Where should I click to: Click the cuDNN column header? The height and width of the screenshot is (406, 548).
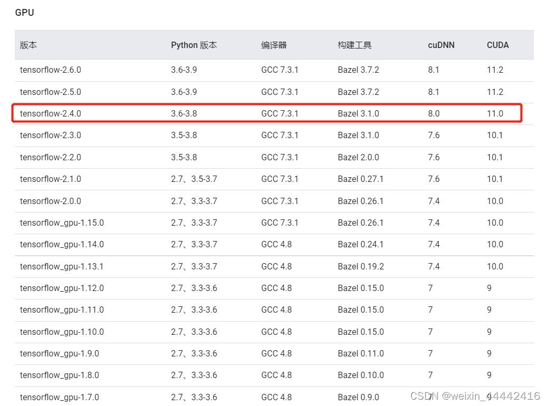tap(441, 45)
